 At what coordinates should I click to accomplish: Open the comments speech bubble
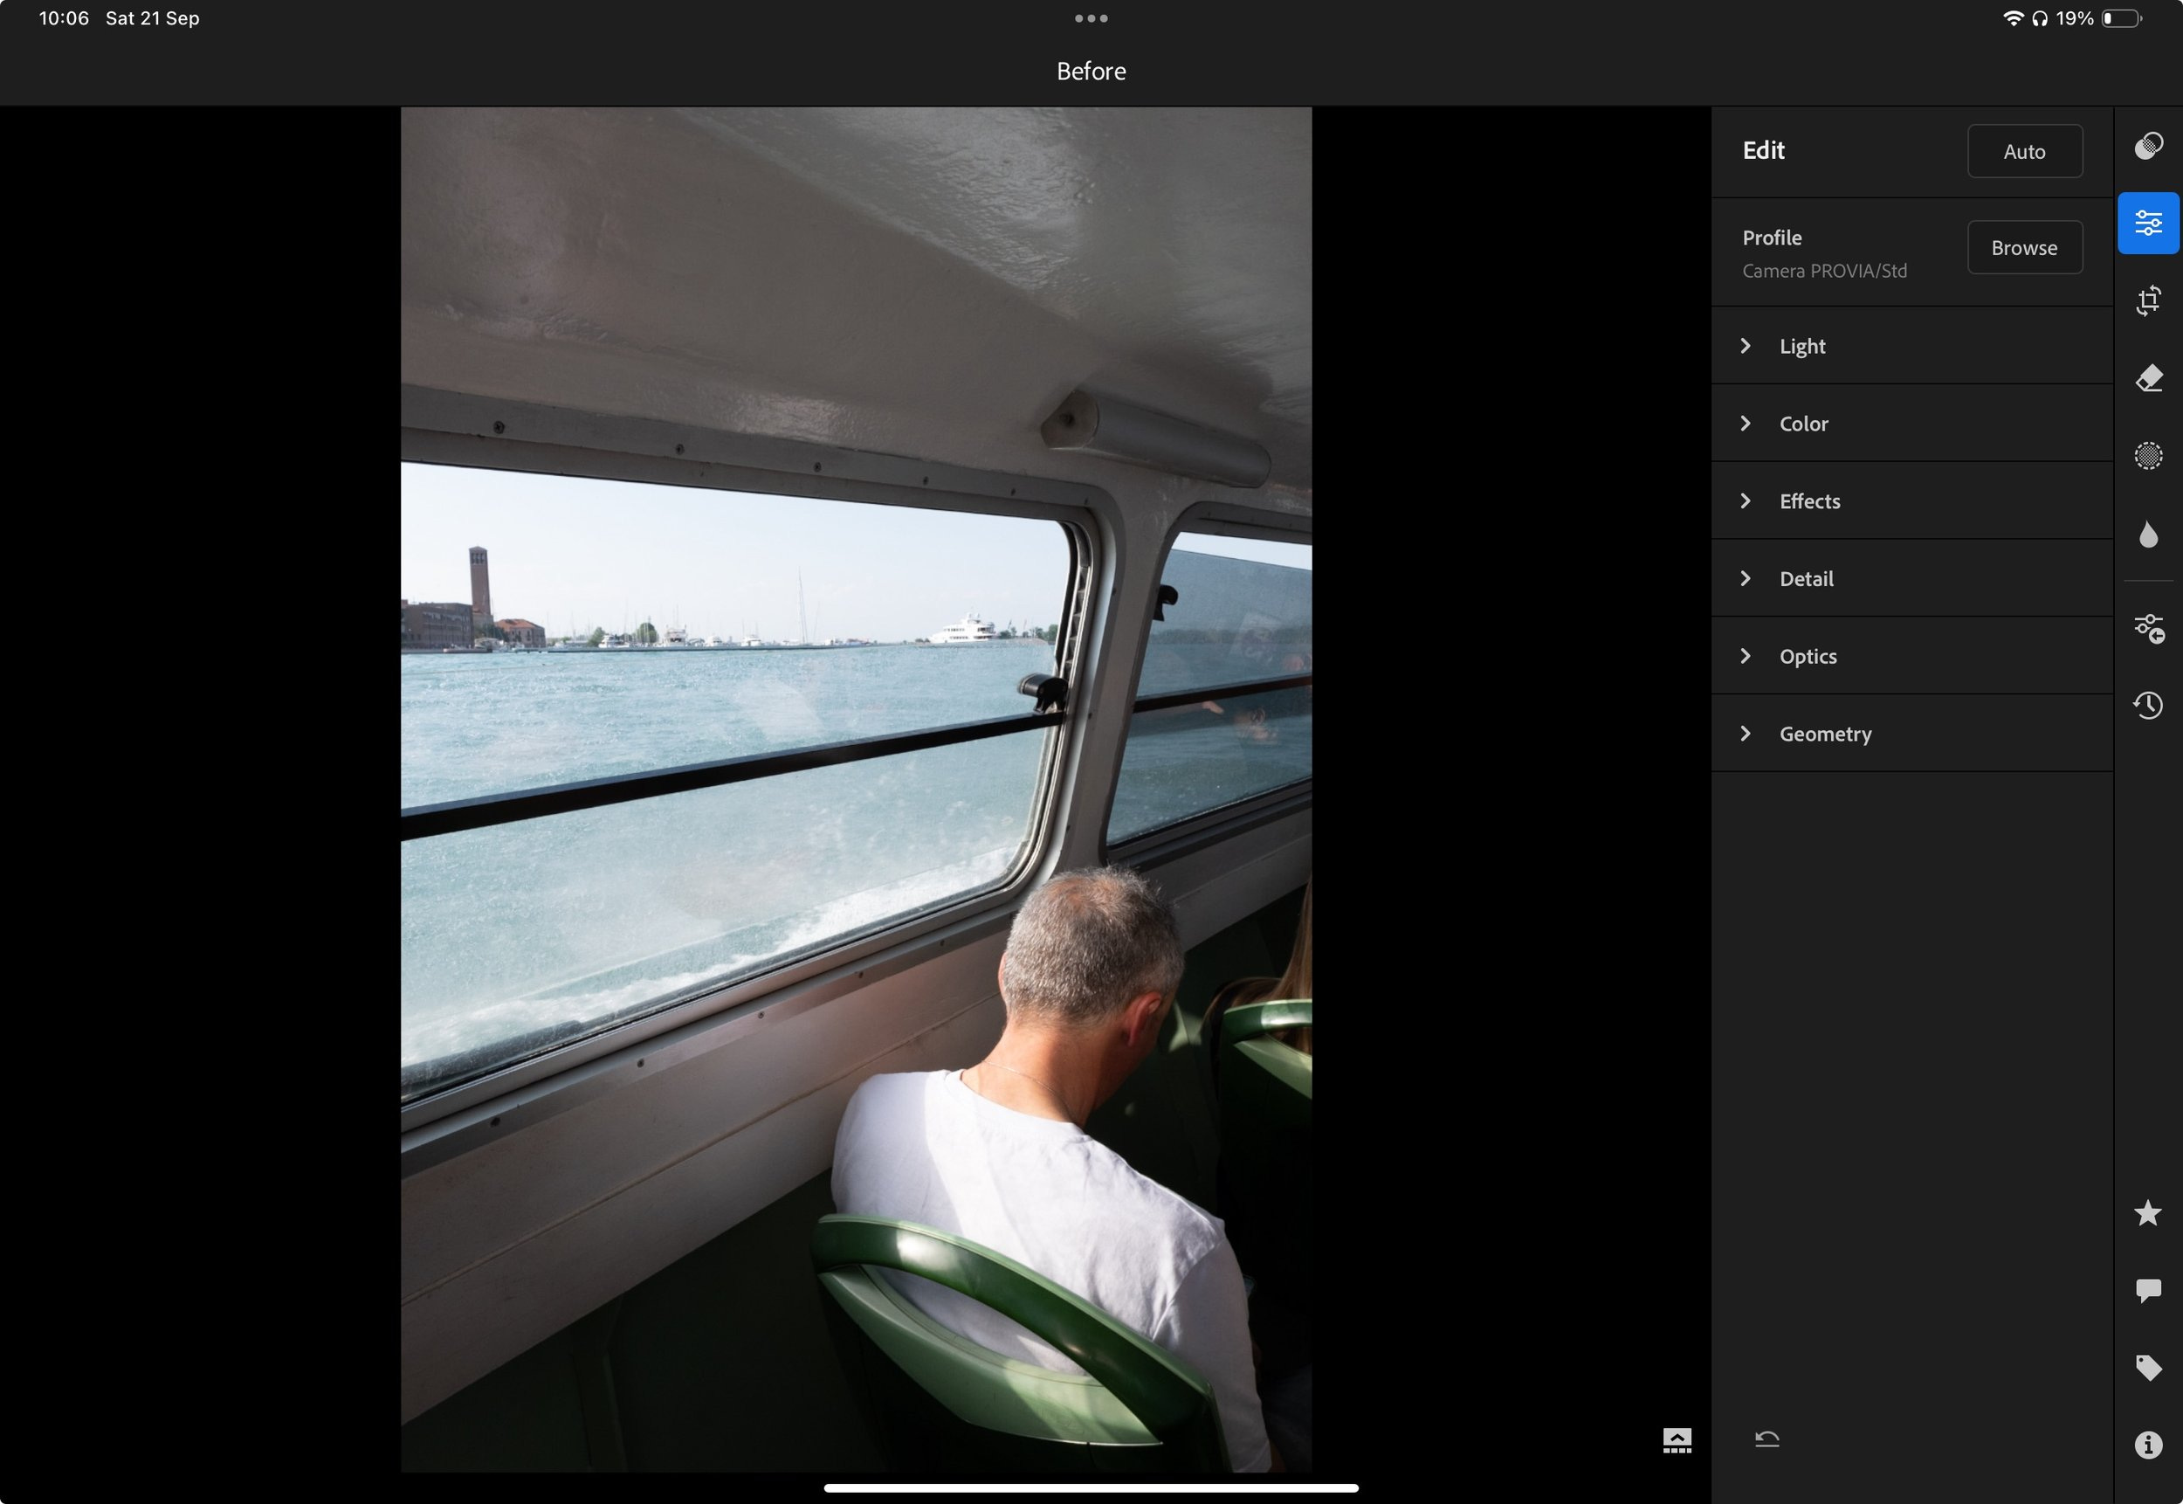pyautogui.click(x=2147, y=1290)
